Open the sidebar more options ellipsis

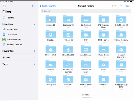tap(34, 6)
